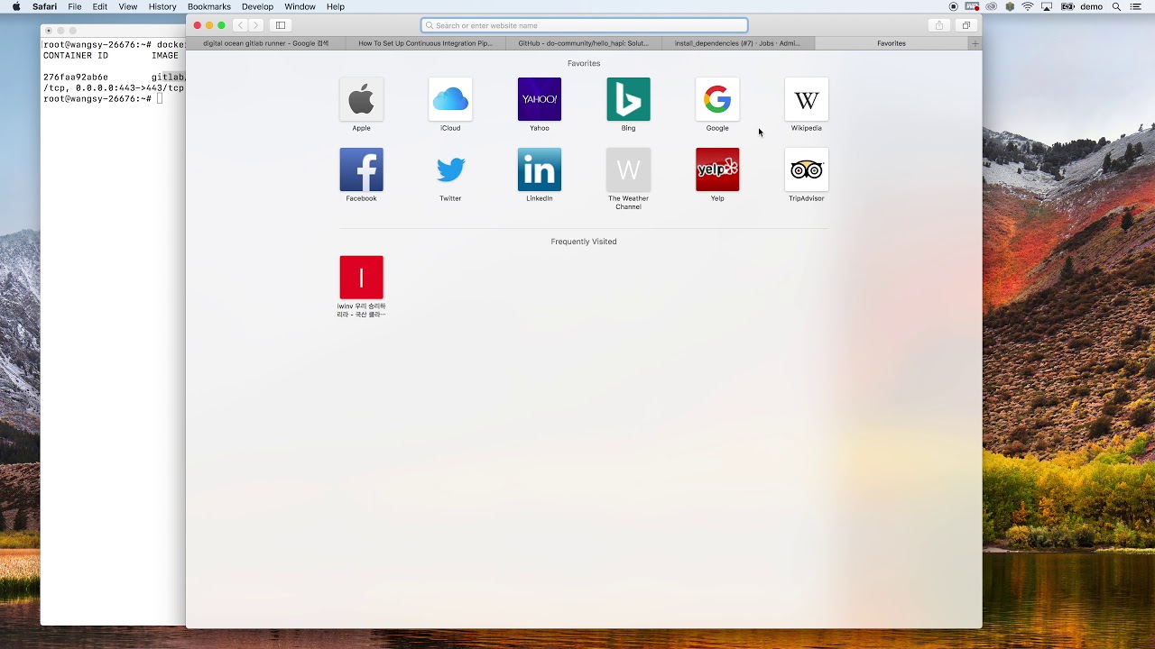Open the Apple system menu

[x=16, y=6]
